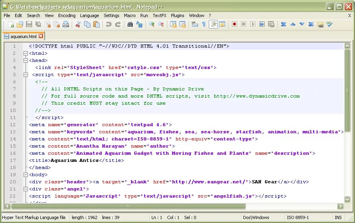Click the ABC spell check icon
Viewport: 355px width, 223px height.
pyautogui.click(x=330, y=24)
